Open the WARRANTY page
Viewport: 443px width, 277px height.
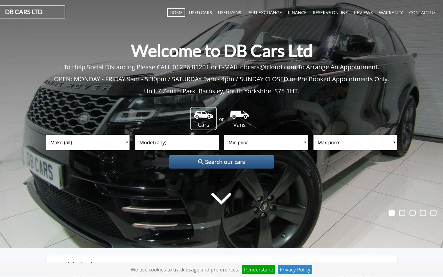(x=391, y=13)
